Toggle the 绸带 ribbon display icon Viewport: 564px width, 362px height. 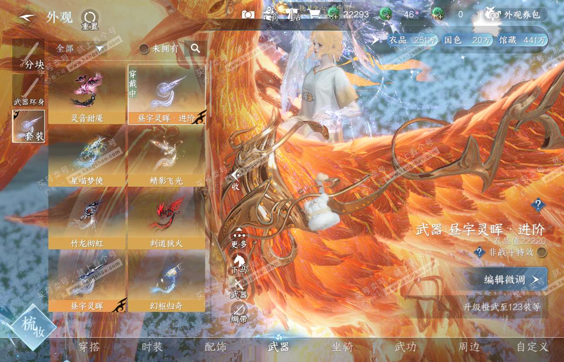239,313
